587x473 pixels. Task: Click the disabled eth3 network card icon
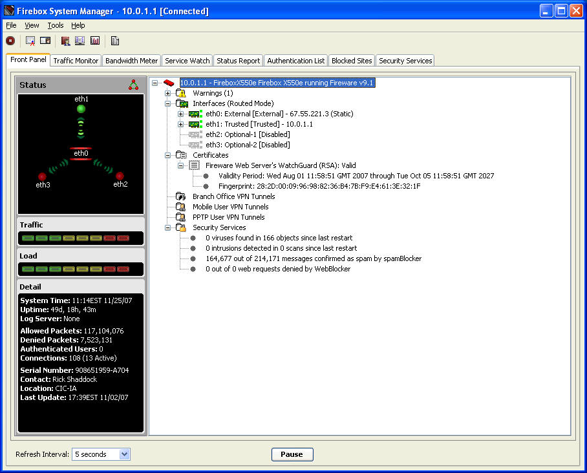195,145
